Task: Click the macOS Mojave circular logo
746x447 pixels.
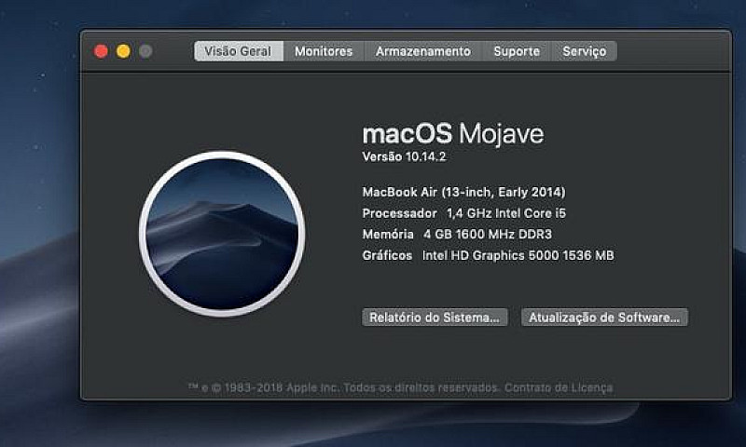Action: 222,234
